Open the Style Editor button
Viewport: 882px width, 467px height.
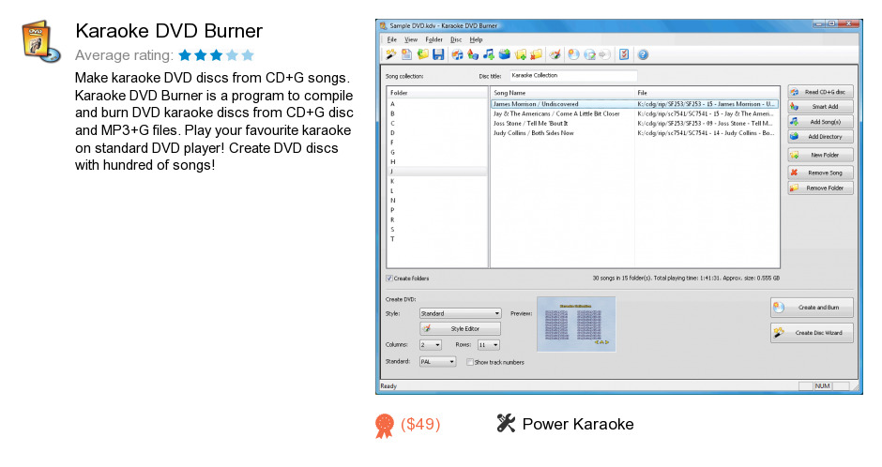[x=460, y=329]
